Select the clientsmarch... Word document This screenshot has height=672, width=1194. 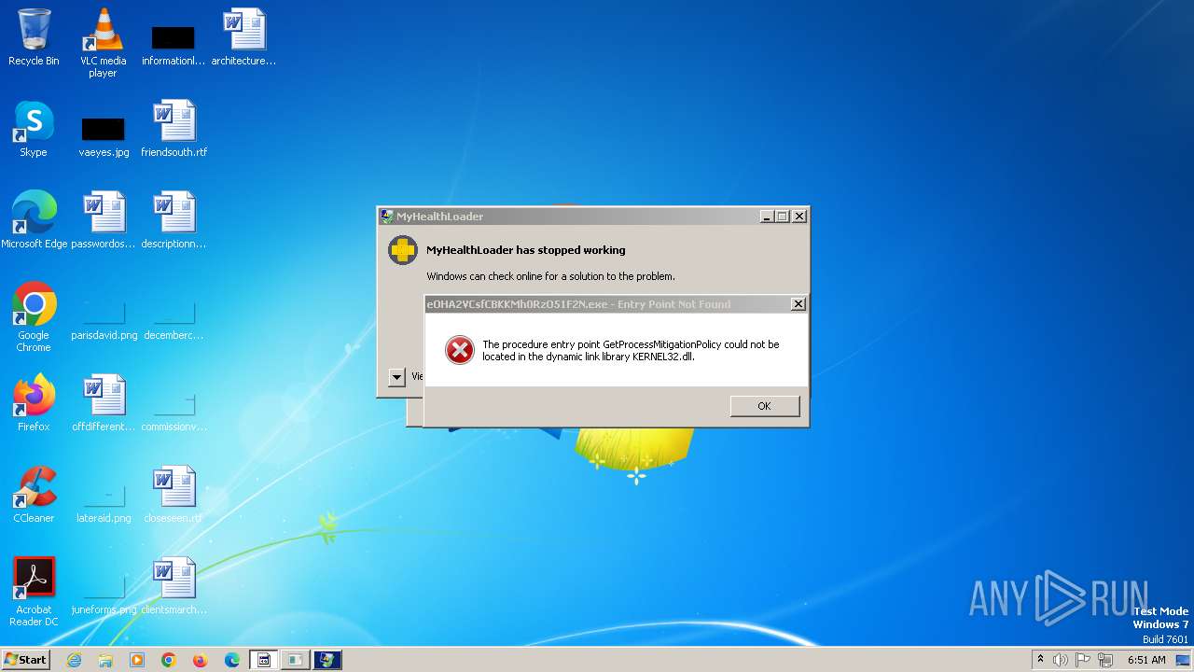tap(174, 587)
